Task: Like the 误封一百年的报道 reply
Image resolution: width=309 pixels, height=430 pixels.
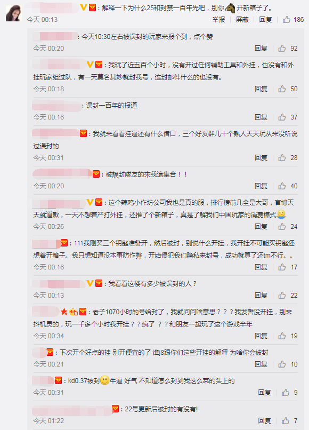Action: pyautogui.click(x=282, y=117)
